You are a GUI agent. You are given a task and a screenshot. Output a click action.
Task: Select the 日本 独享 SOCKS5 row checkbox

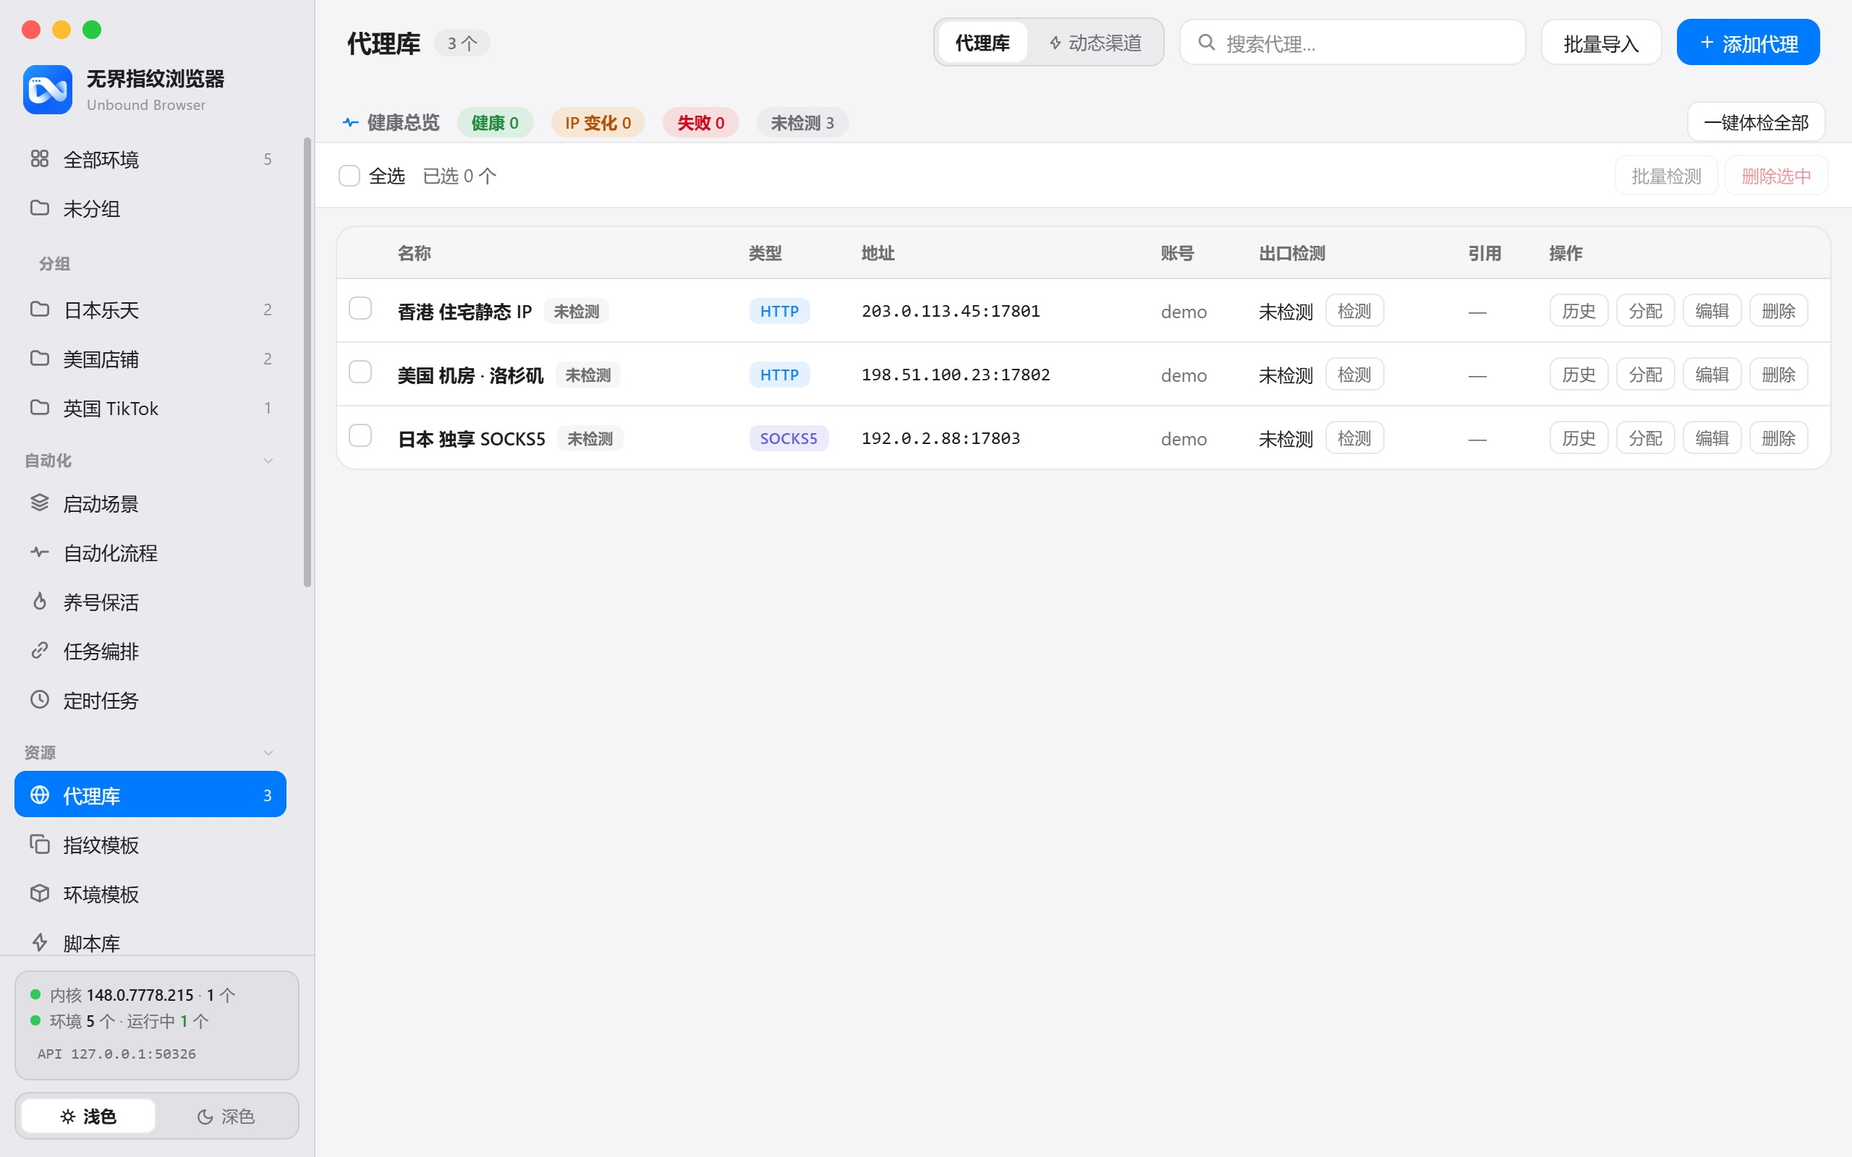point(360,435)
